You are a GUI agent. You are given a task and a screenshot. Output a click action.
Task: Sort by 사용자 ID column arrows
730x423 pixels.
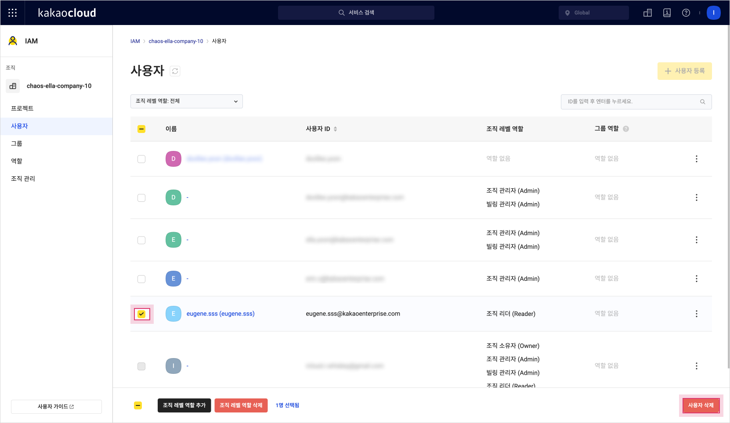(x=335, y=129)
